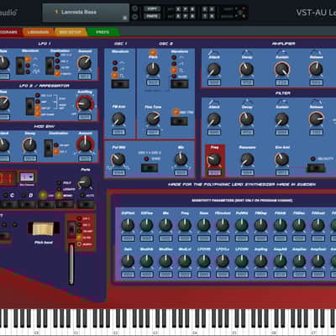Click the oscillator Mix knob
This screenshot has height=336, width=336.
[x=181, y=160]
